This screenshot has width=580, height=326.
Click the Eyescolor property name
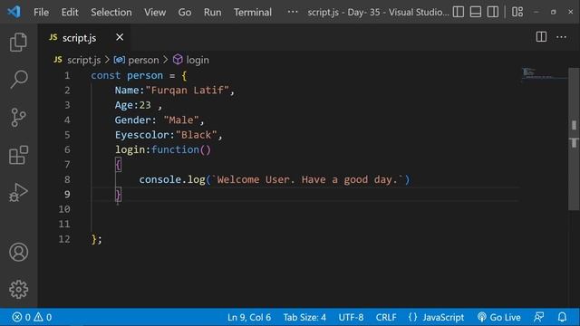[142, 135]
